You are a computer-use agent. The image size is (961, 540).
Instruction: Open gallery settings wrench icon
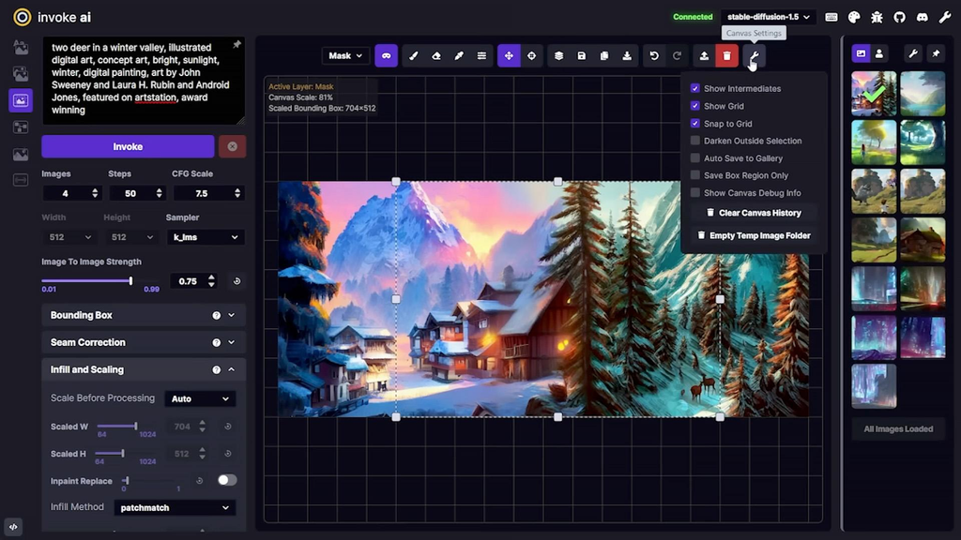[x=913, y=53]
